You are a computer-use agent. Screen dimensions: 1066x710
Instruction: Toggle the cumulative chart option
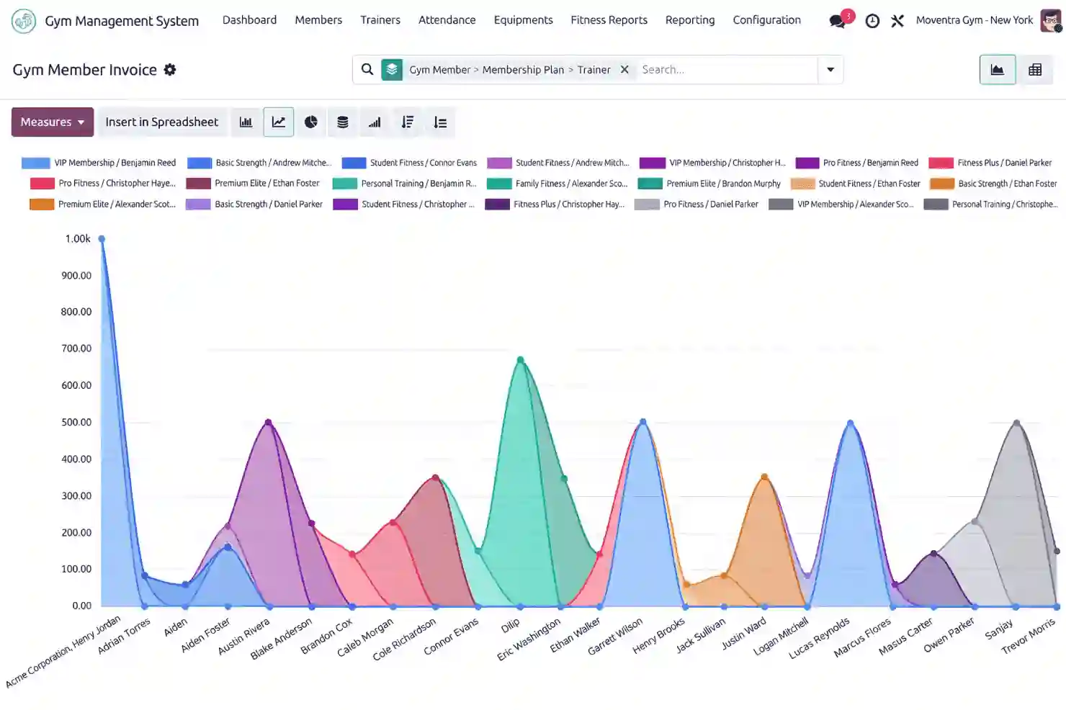tap(375, 122)
